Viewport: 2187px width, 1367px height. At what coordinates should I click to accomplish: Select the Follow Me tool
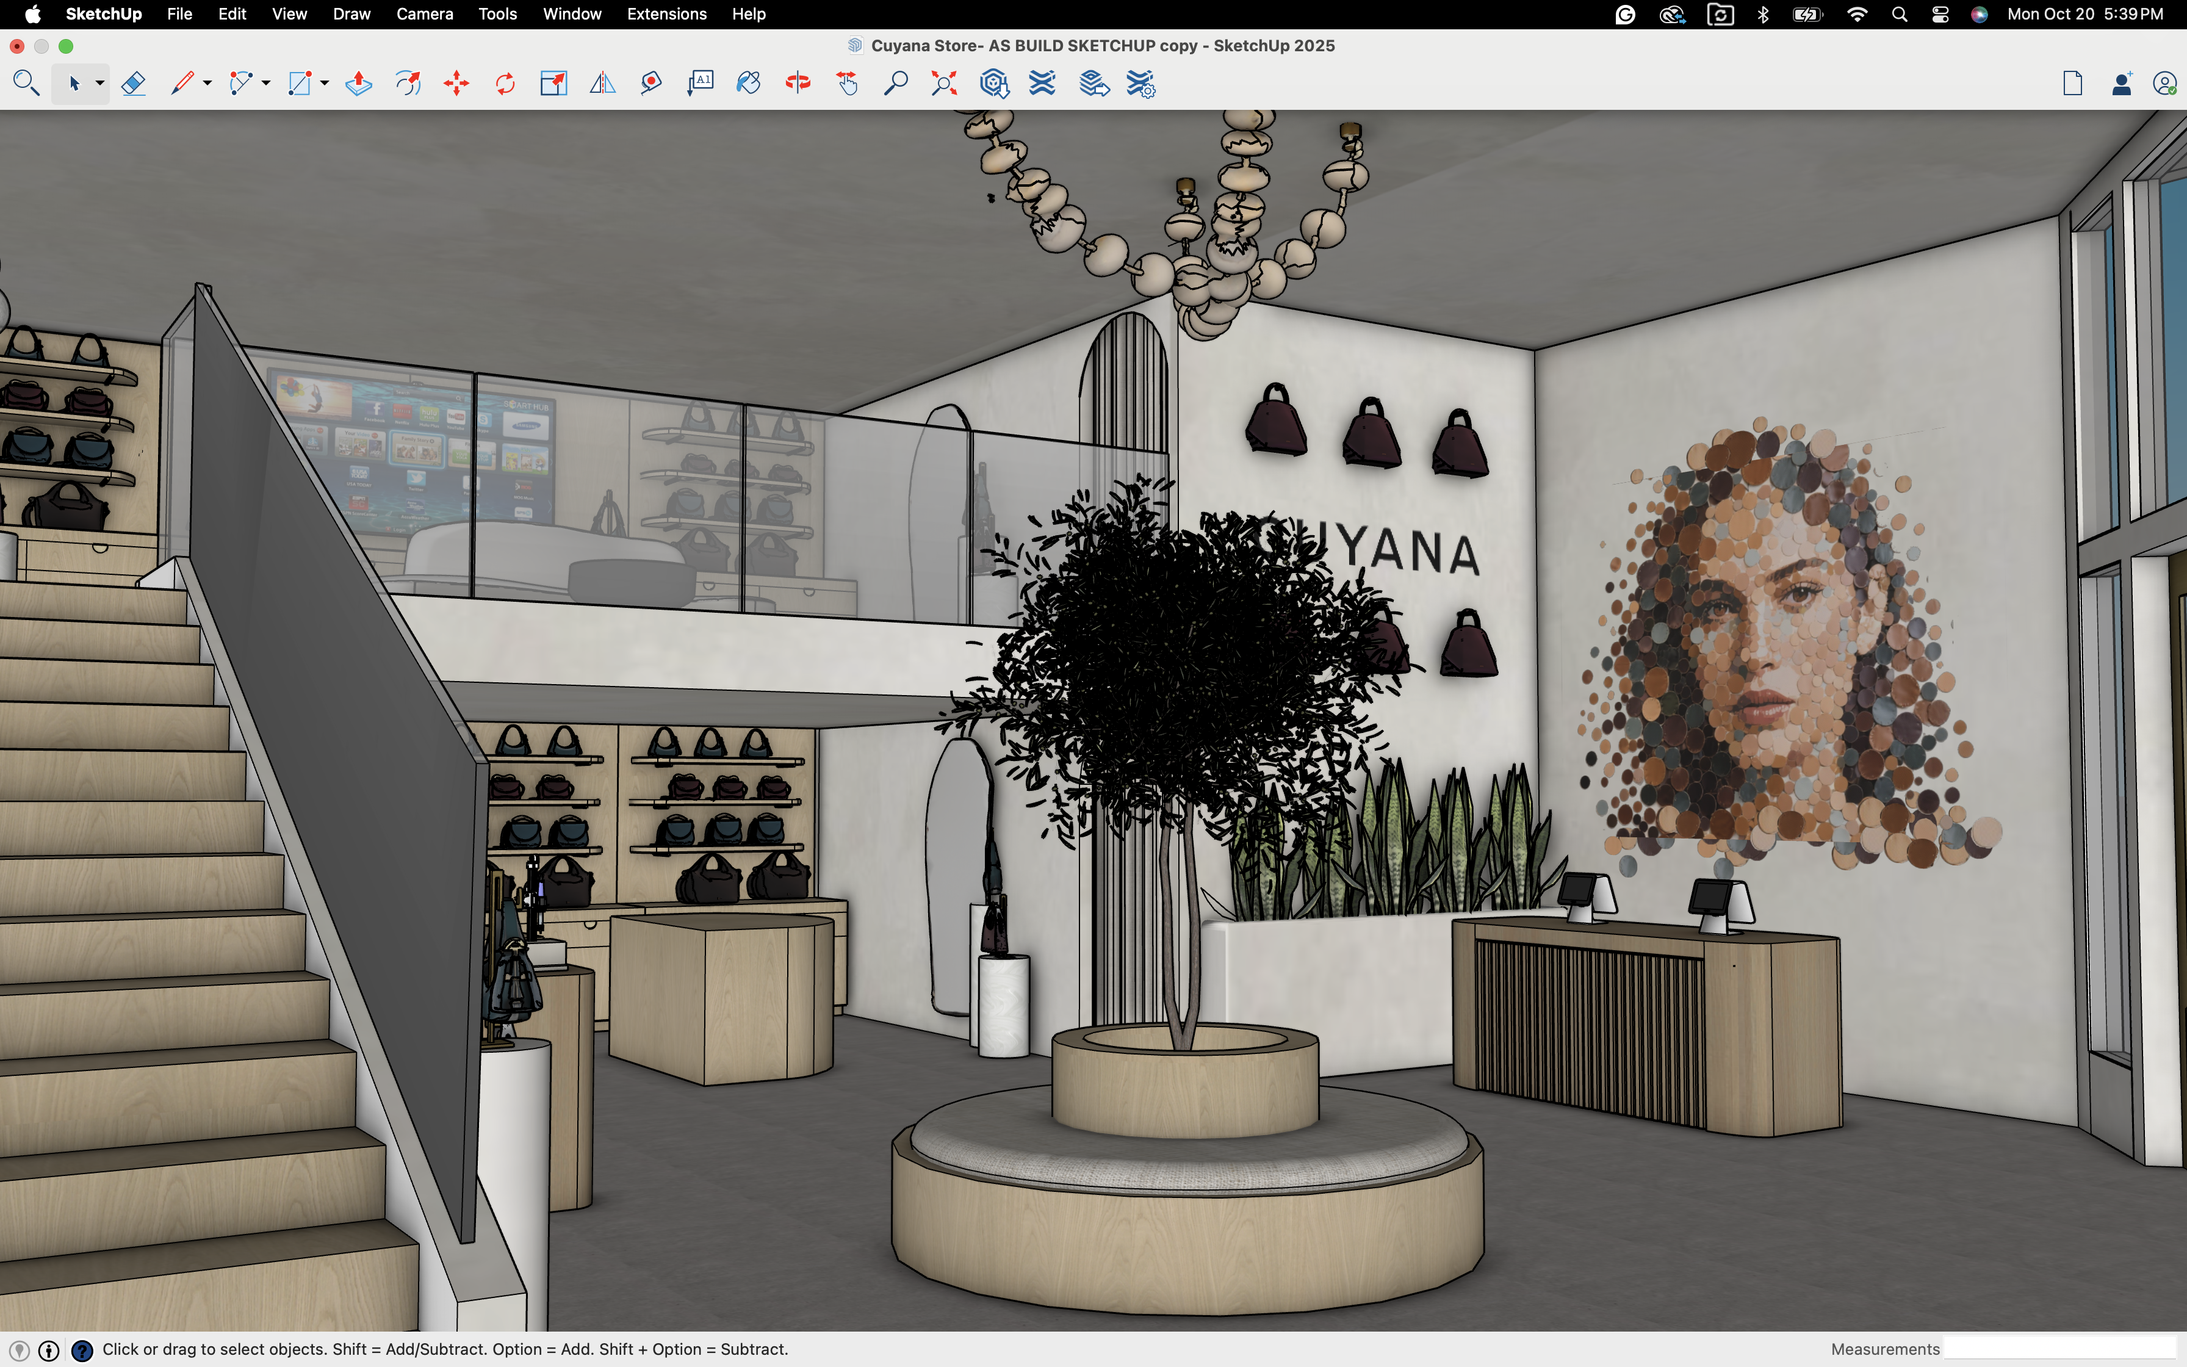point(408,84)
